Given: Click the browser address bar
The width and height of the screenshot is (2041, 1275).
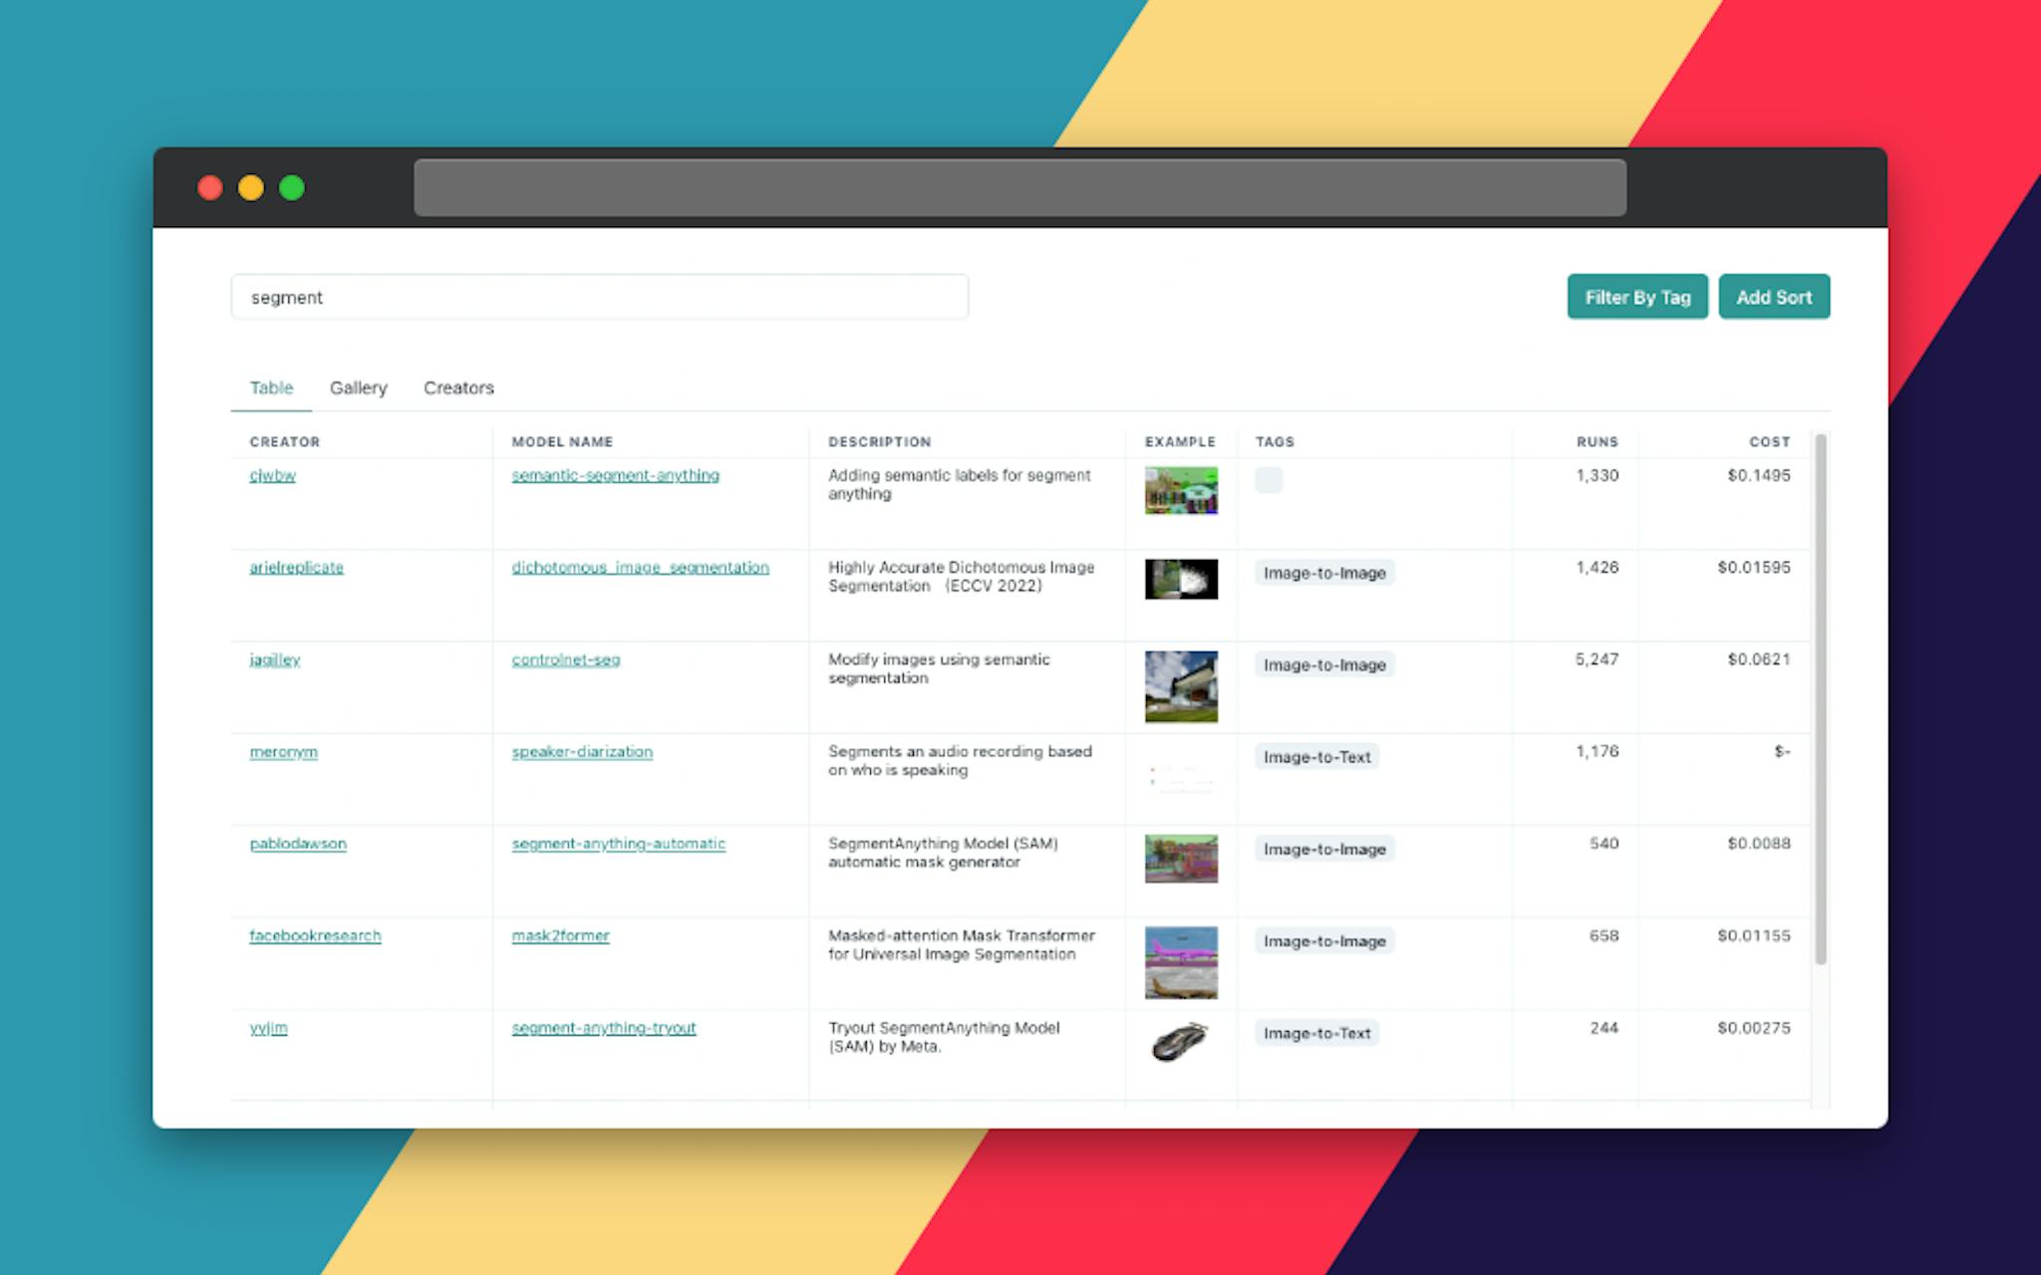Looking at the screenshot, I should [1020, 187].
